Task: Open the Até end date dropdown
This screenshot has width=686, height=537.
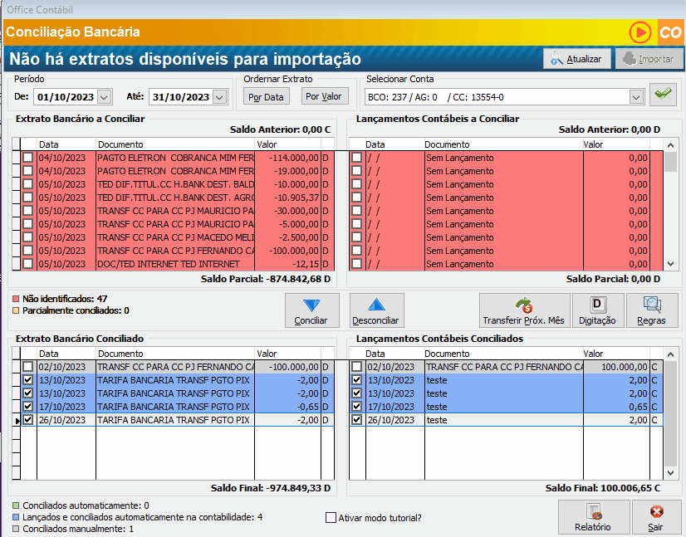Action: [219, 96]
